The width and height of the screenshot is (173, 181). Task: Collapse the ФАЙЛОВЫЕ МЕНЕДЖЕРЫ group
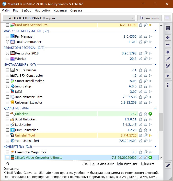155,31
